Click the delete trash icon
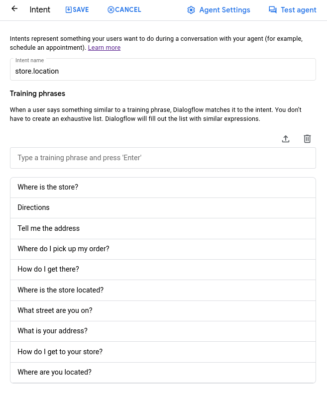 pos(307,139)
